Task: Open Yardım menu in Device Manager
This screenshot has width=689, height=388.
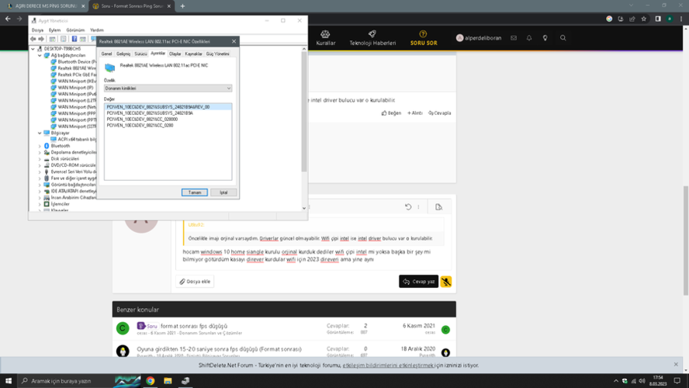Action: click(x=97, y=30)
